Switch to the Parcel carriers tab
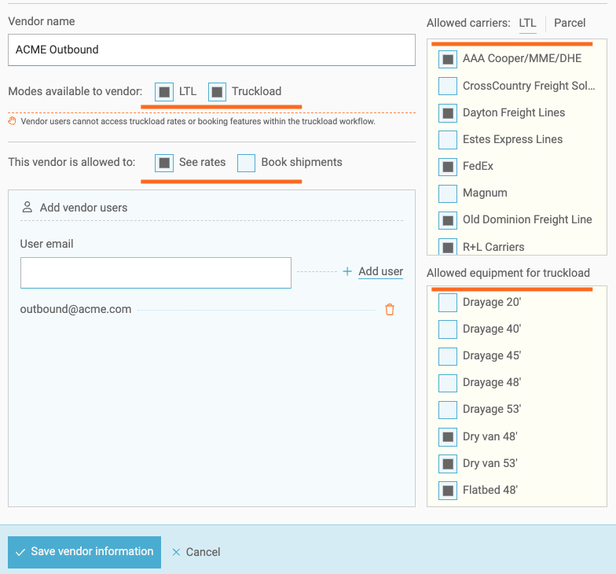This screenshot has height=574, width=616. click(570, 23)
